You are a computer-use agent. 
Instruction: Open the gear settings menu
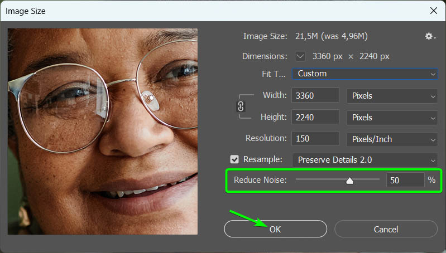[430, 36]
